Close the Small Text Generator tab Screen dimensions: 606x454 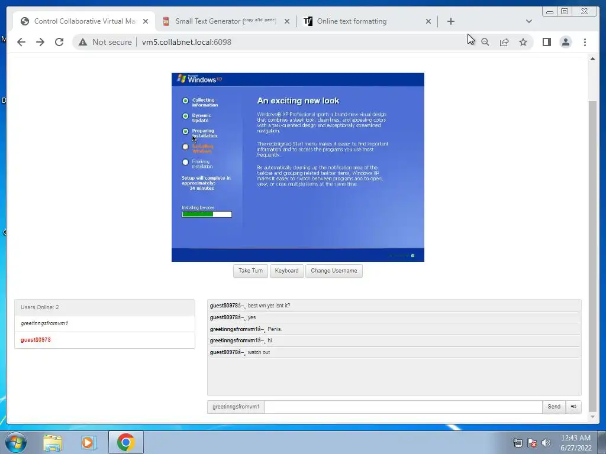[x=287, y=21]
